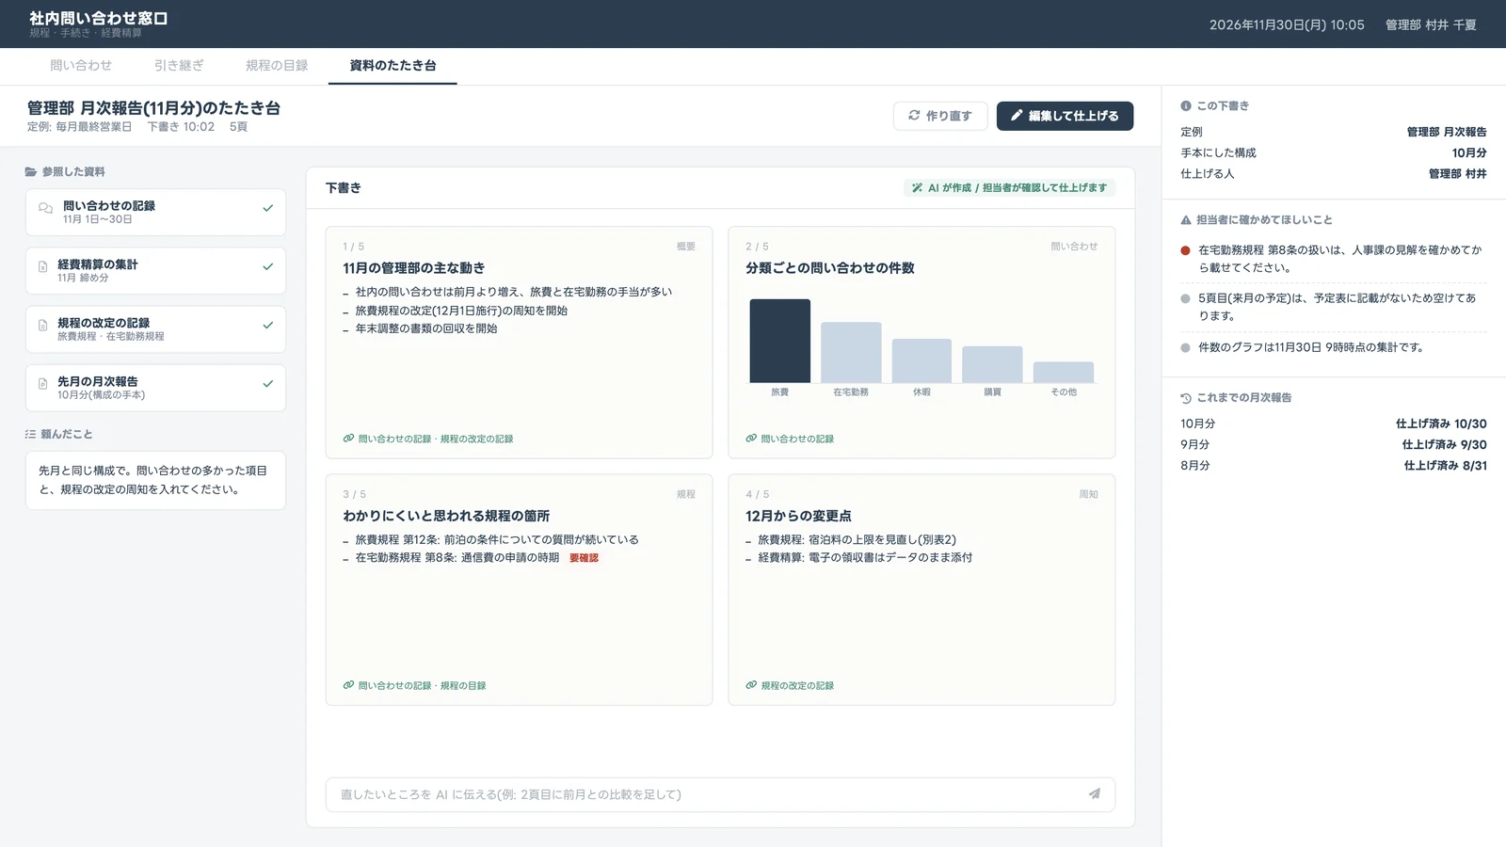Screen dimensions: 1506x847
Task: Click the 編集して仕上げる button
Action: (x=1065, y=116)
